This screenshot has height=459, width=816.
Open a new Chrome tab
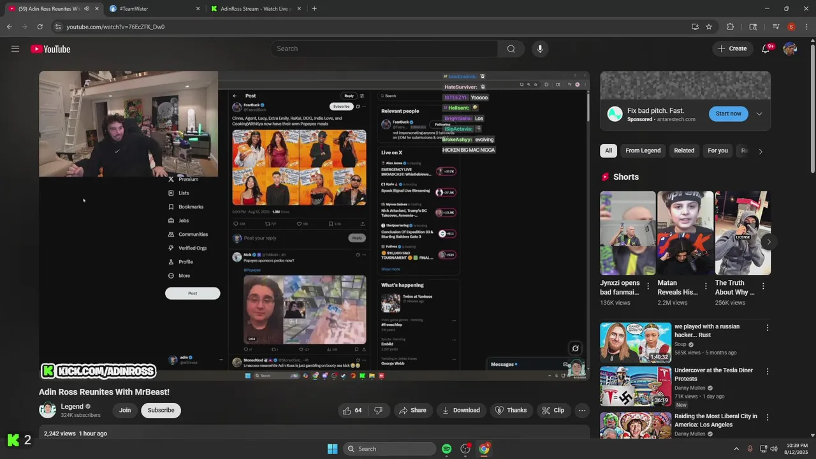[x=314, y=9]
